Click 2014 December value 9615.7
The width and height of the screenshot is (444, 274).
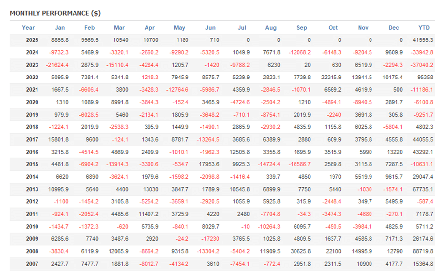click(394, 177)
